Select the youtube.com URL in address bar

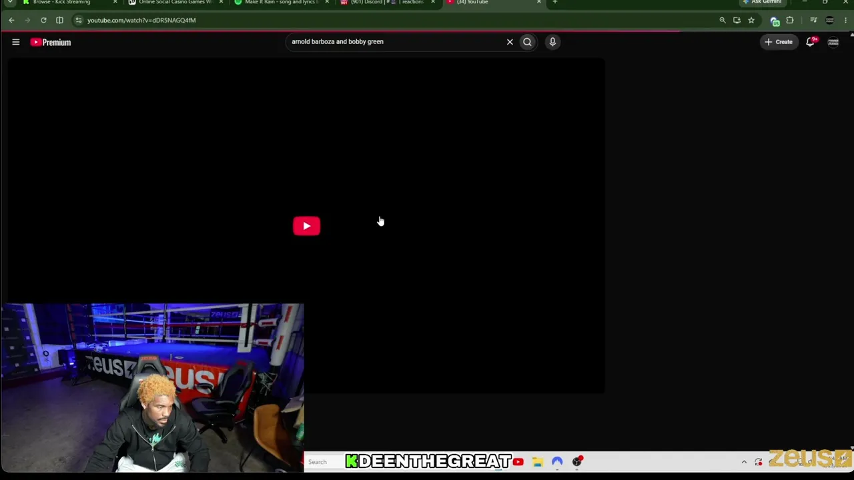point(141,21)
